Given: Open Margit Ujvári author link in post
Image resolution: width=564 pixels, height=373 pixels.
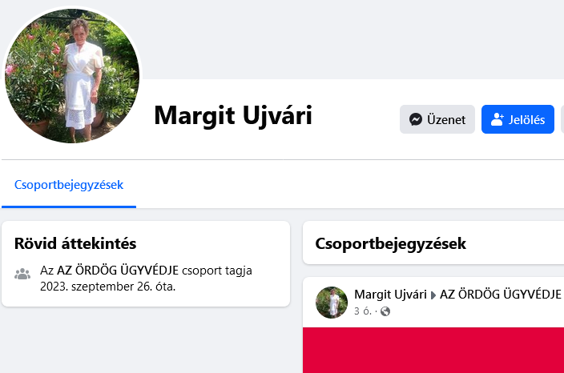Looking at the screenshot, I should click(x=390, y=295).
